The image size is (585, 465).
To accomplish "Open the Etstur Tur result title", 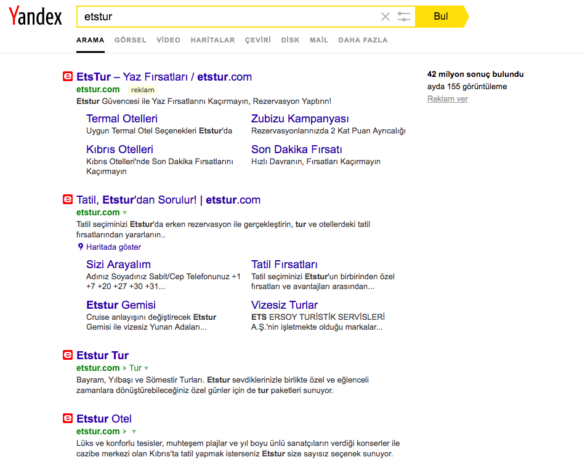I will [x=103, y=356].
